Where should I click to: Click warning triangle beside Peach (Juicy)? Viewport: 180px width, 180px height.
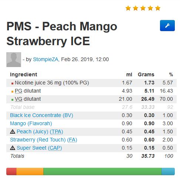tap(13, 131)
